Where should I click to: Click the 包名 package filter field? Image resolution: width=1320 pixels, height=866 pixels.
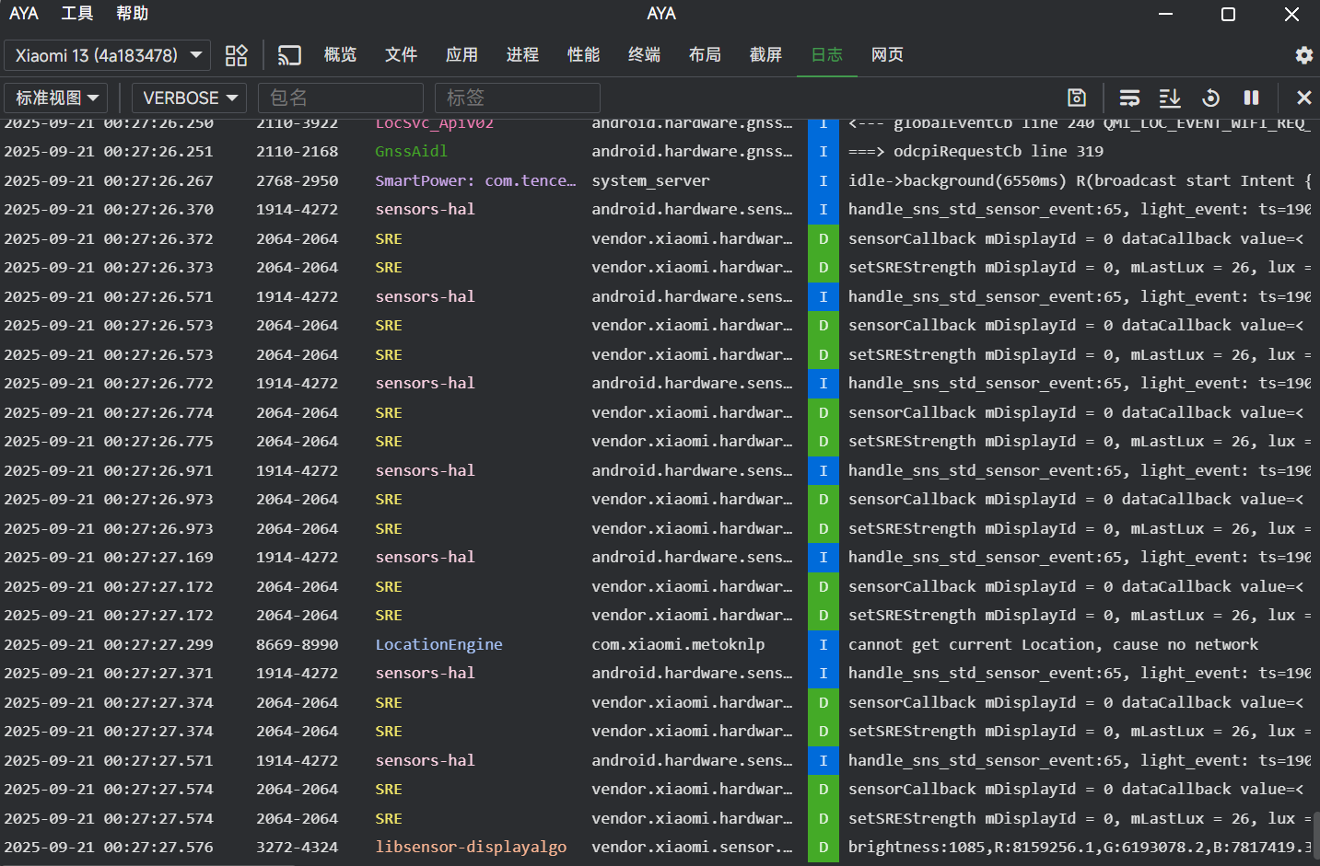tap(341, 98)
